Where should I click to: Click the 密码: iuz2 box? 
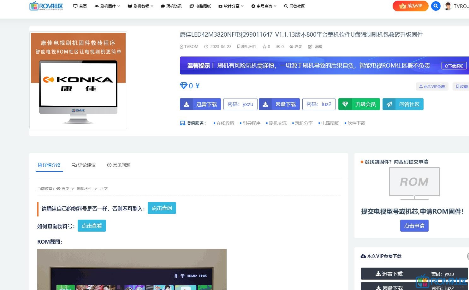pyautogui.click(x=319, y=104)
